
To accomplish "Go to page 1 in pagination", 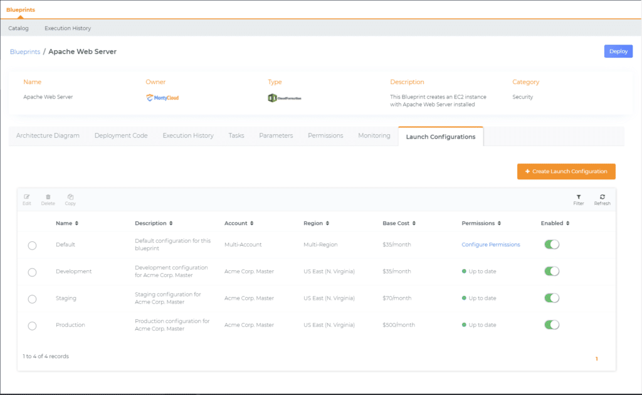I will [596, 359].
